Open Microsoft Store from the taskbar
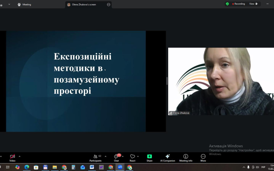The width and height of the screenshot is (274, 171). [36, 167]
